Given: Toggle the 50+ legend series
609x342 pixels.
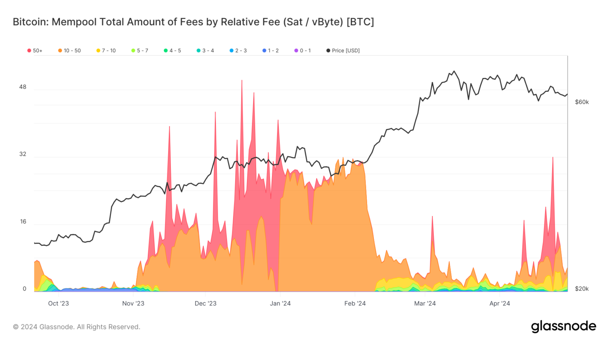Looking at the screenshot, I should [x=35, y=51].
